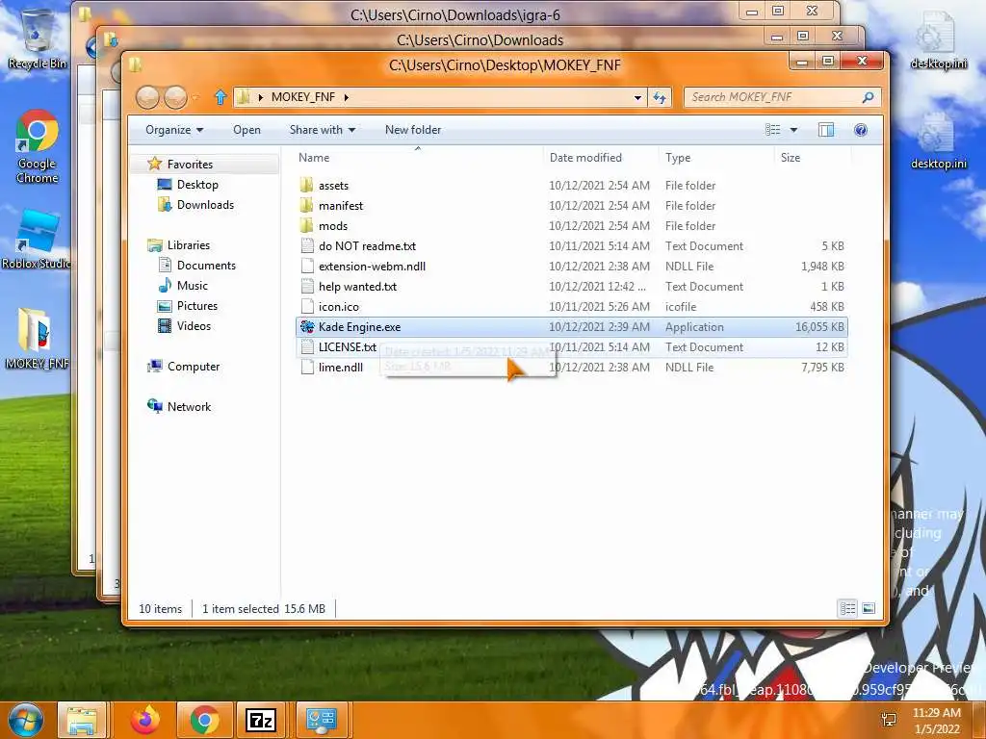Toggle the preview pane button
Image resolution: width=986 pixels, height=739 pixels.
(825, 130)
